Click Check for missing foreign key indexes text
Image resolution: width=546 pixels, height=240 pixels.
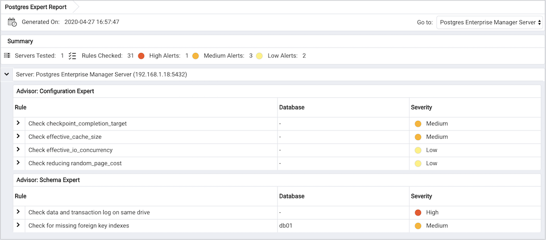tap(79, 226)
